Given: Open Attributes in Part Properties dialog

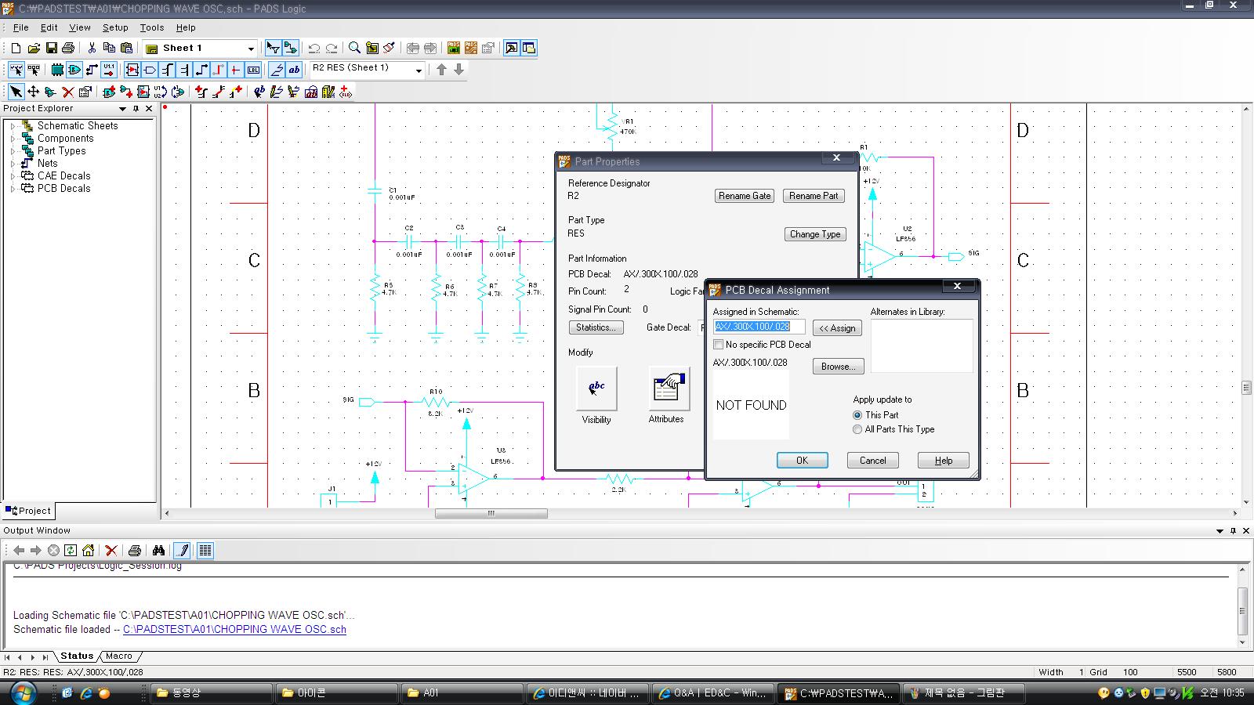Looking at the screenshot, I should click(x=669, y=389).
